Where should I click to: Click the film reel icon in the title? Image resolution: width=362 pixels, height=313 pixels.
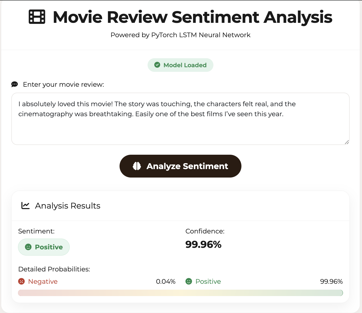(x=36, y=17)
